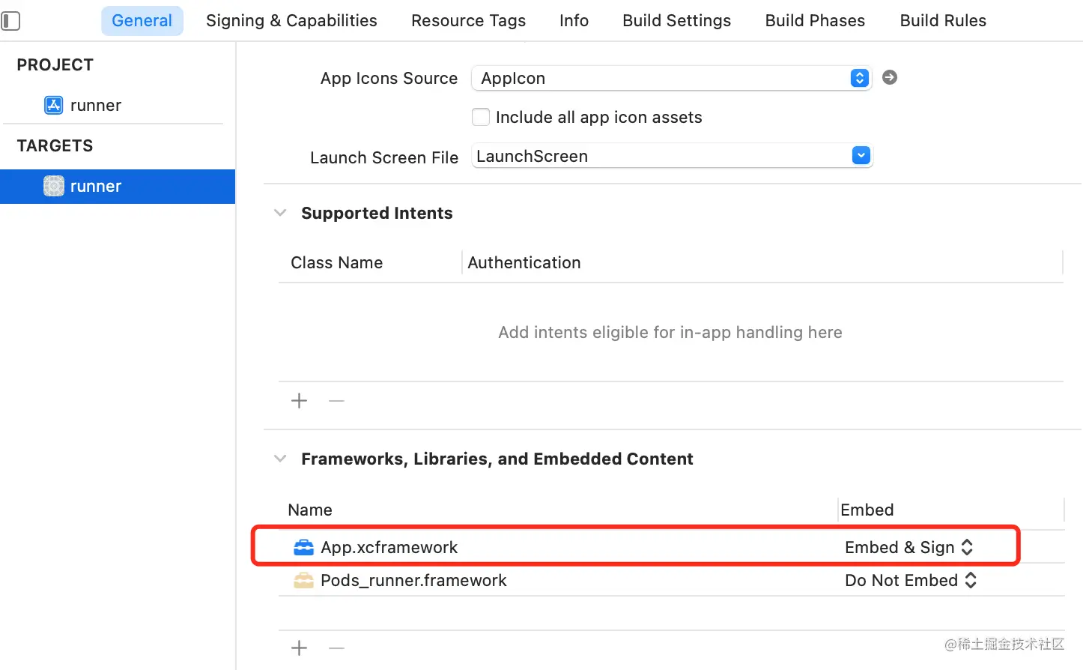Open the Build Phases tab

coord(815,21)
